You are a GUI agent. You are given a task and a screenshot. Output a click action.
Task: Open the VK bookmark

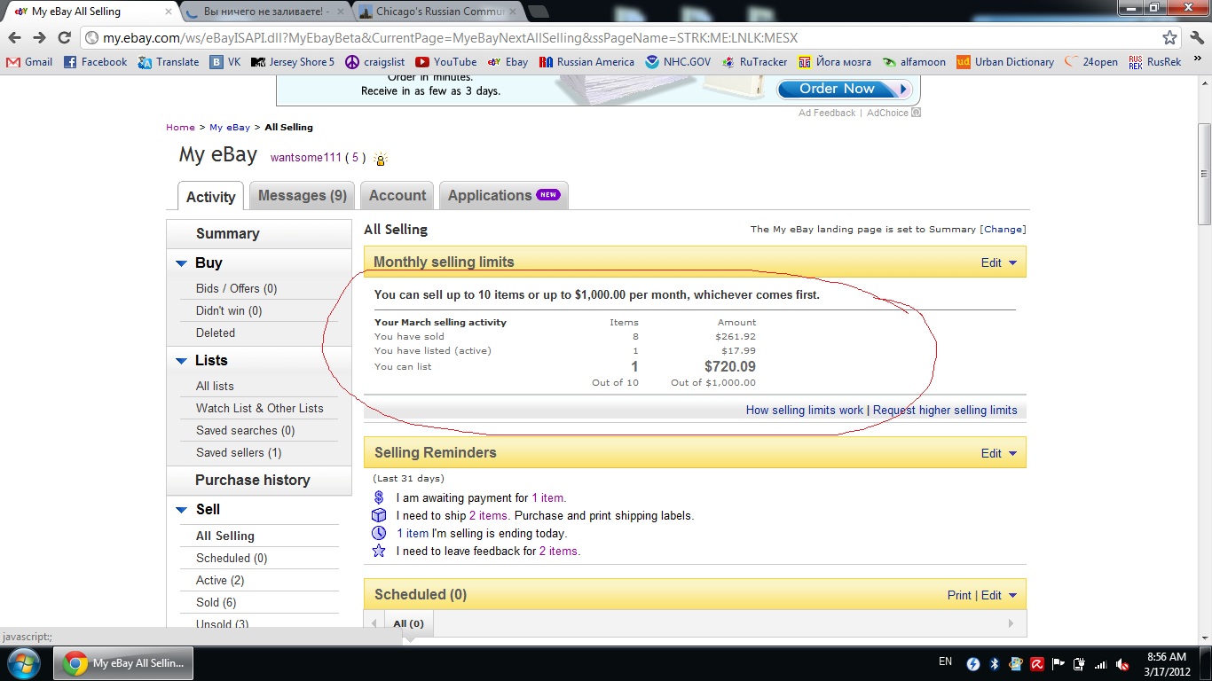225,62
